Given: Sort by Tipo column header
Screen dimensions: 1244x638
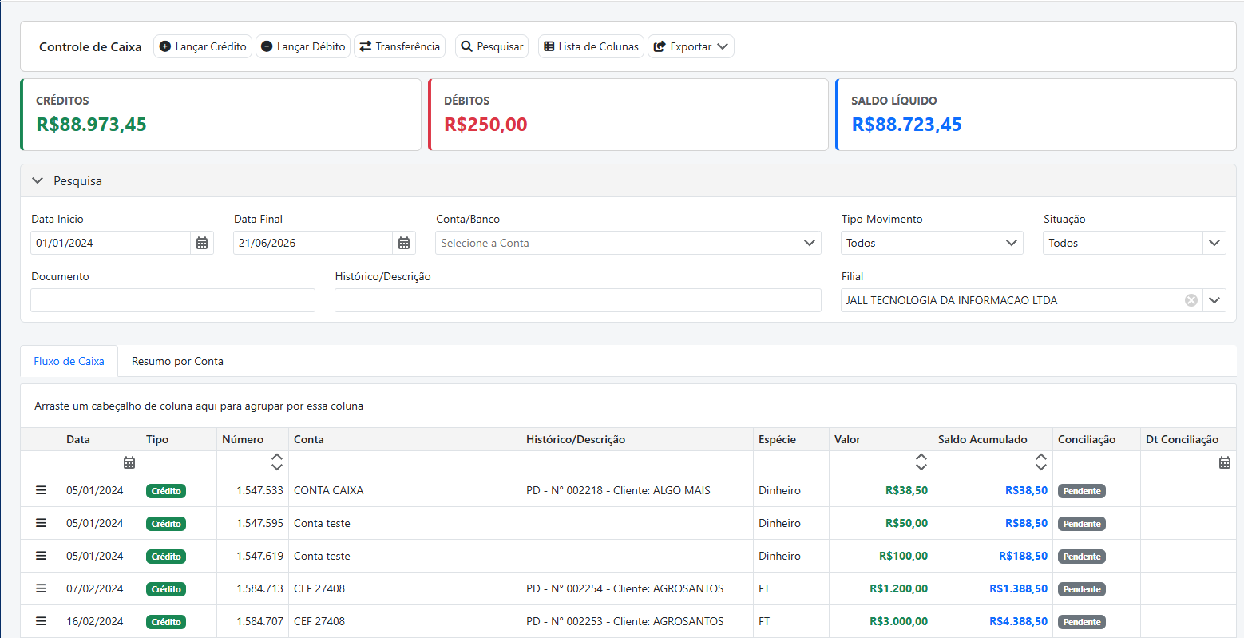Looking at the screenshot, I should tap(179, 439).
